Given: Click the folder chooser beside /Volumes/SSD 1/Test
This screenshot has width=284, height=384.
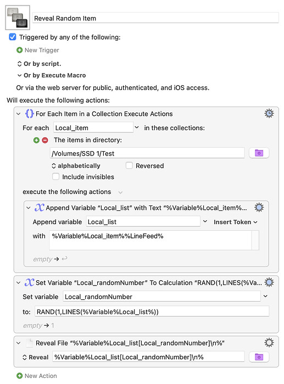Looking at the screenshot, I should [259, 153].
